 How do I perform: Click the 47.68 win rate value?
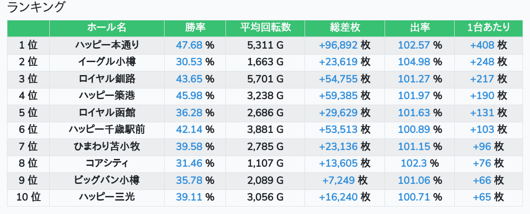click(189, 45)
